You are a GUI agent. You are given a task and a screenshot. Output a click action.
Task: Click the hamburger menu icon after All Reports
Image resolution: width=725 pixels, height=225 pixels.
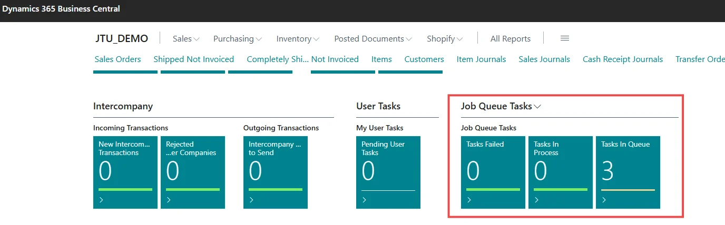pyautogui.click(x=564, y=38)
